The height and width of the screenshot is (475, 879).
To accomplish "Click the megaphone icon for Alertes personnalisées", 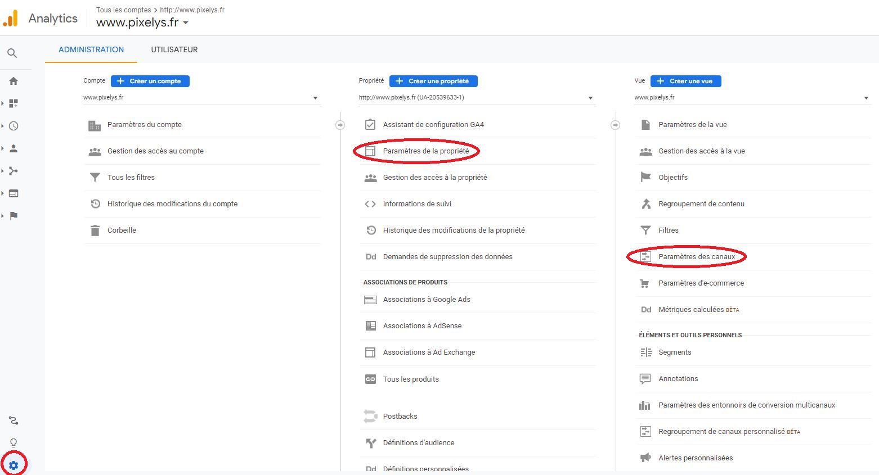I will 645,458.
